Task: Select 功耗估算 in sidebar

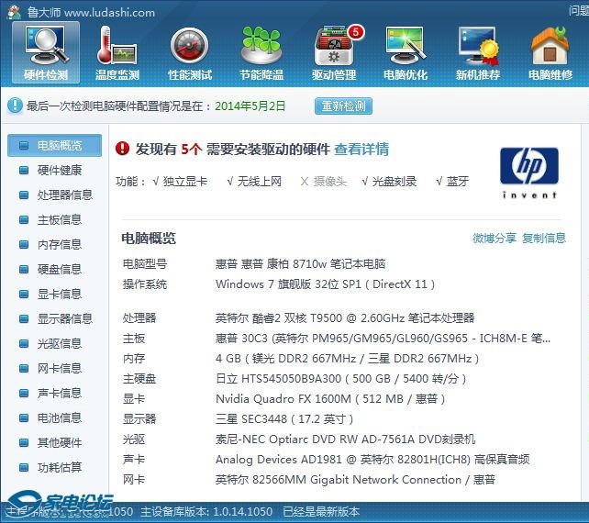Action: point(59,467)
